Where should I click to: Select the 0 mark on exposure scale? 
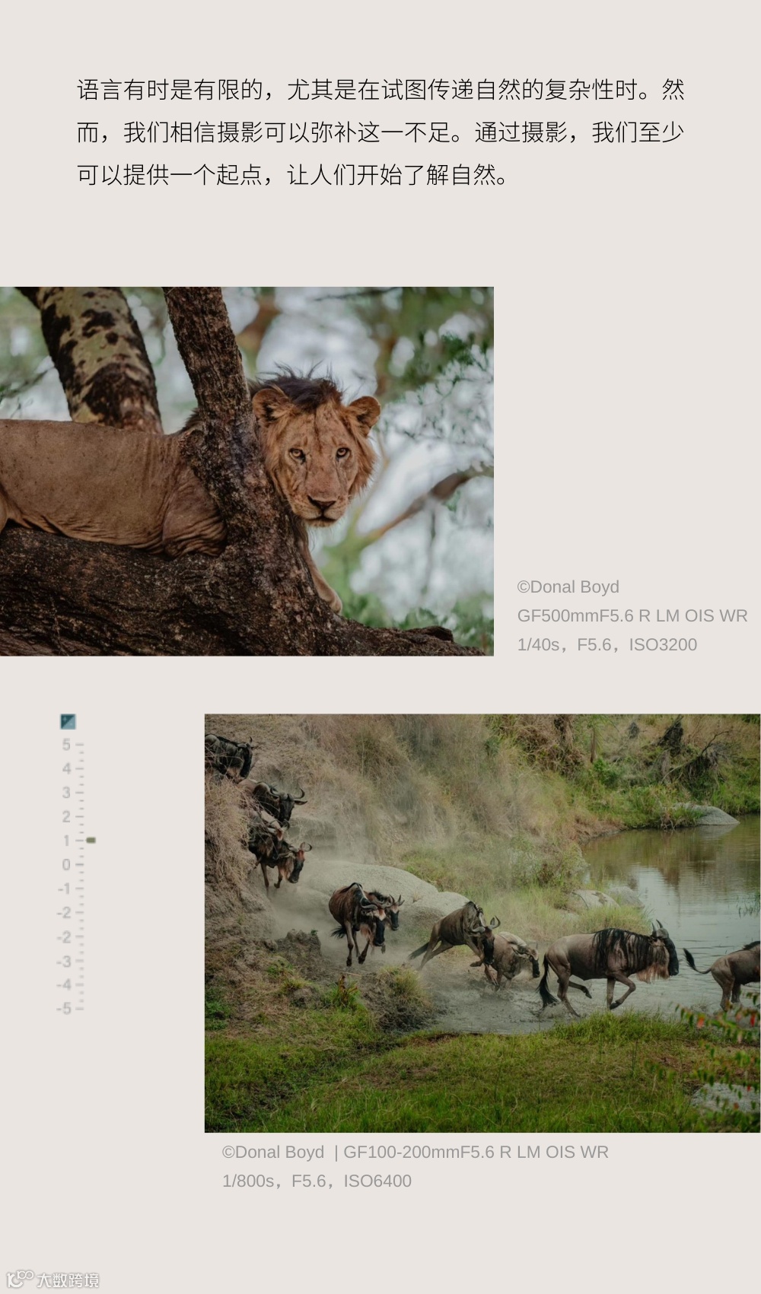point(67,865)
